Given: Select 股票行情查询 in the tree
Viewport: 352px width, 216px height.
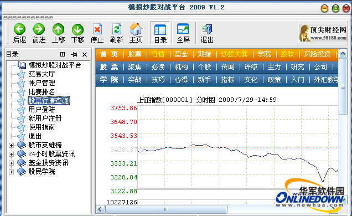Looking at the screenshot, I should point(49,101).
